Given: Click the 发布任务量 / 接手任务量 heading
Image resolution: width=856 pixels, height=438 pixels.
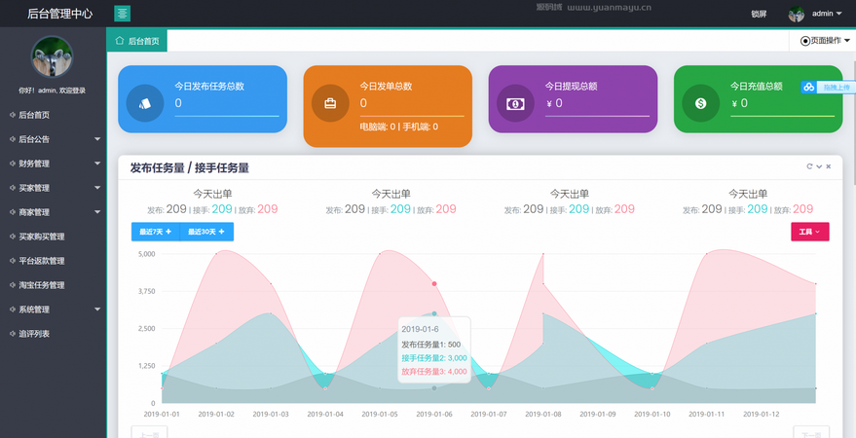Looking at the screenshot, I should coord(190,168).
